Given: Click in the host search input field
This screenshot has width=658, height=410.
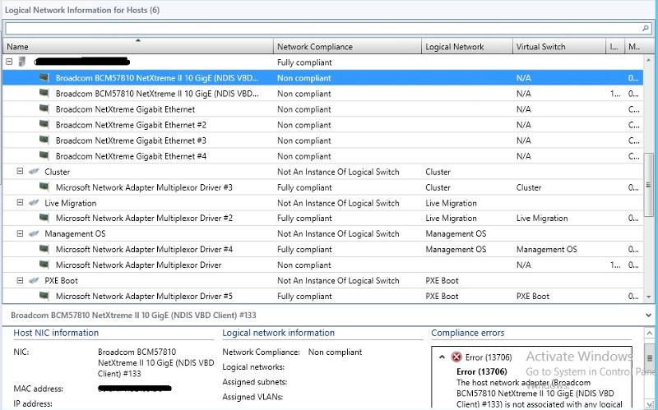Looking at the screenshot, I should click(x=323, y=28).
